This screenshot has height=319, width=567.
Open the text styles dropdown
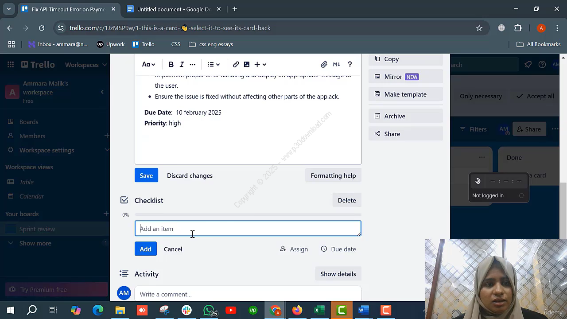click(148, 65)
